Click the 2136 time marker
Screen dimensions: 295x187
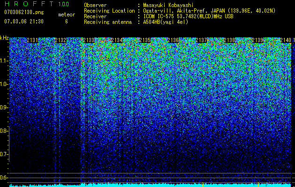[173, 40]
